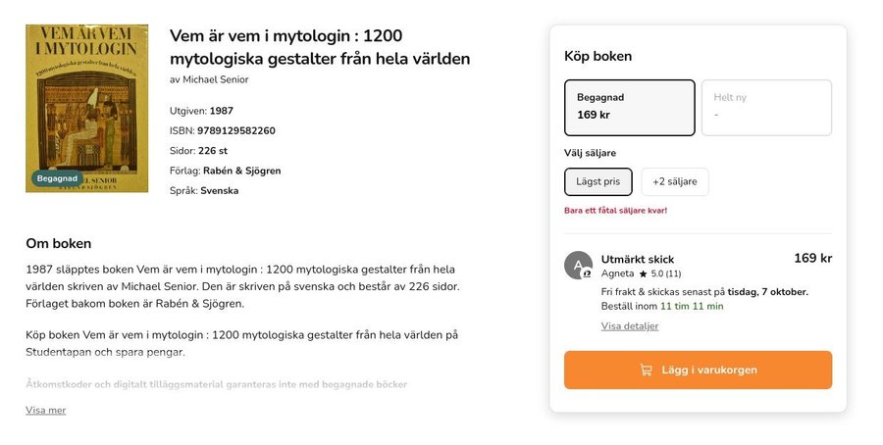Choose the Lägst pris seller filter
883x445 pixels.
click(x=597, y=181)
